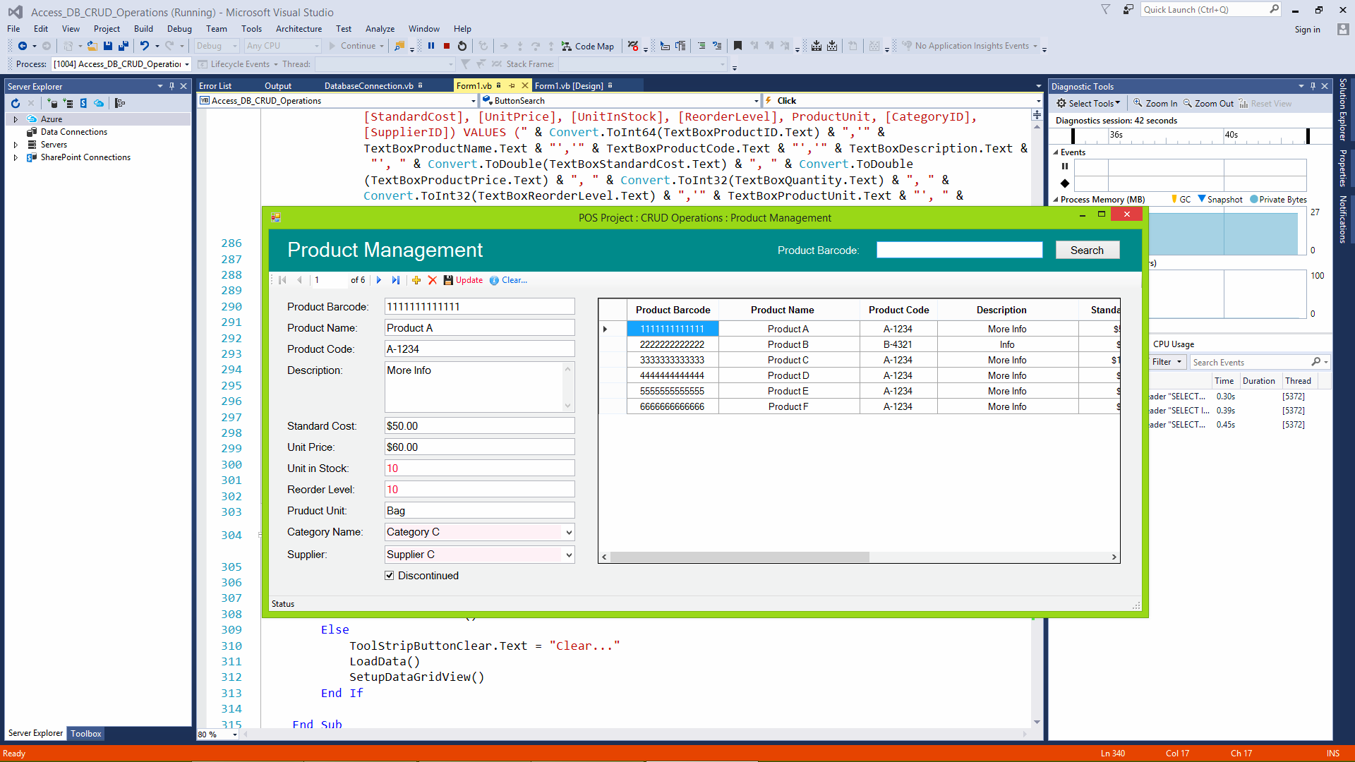Open the Category Name combo box
The image size is (1355, 762).
(x=568, y=532)
